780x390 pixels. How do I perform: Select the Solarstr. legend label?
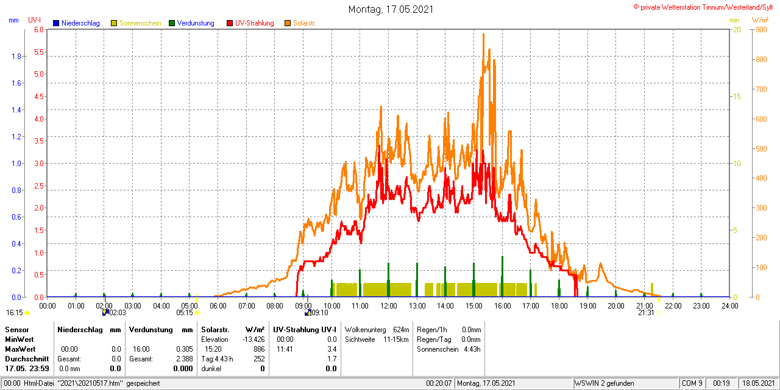(304, 23)
